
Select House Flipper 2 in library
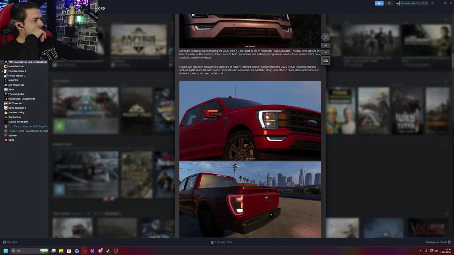[17, 75]
